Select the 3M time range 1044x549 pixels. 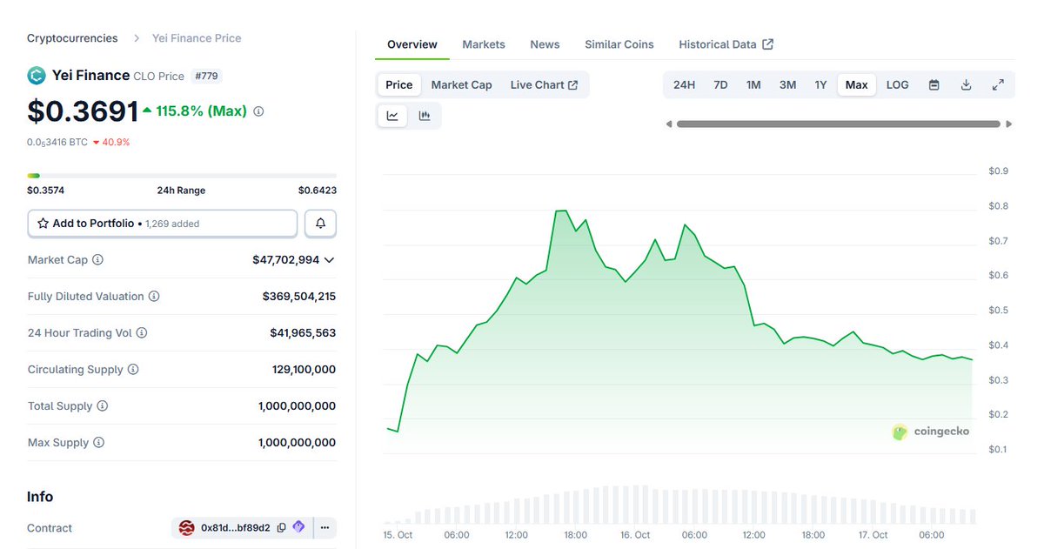pyautogui.click(x=787, y=84)
